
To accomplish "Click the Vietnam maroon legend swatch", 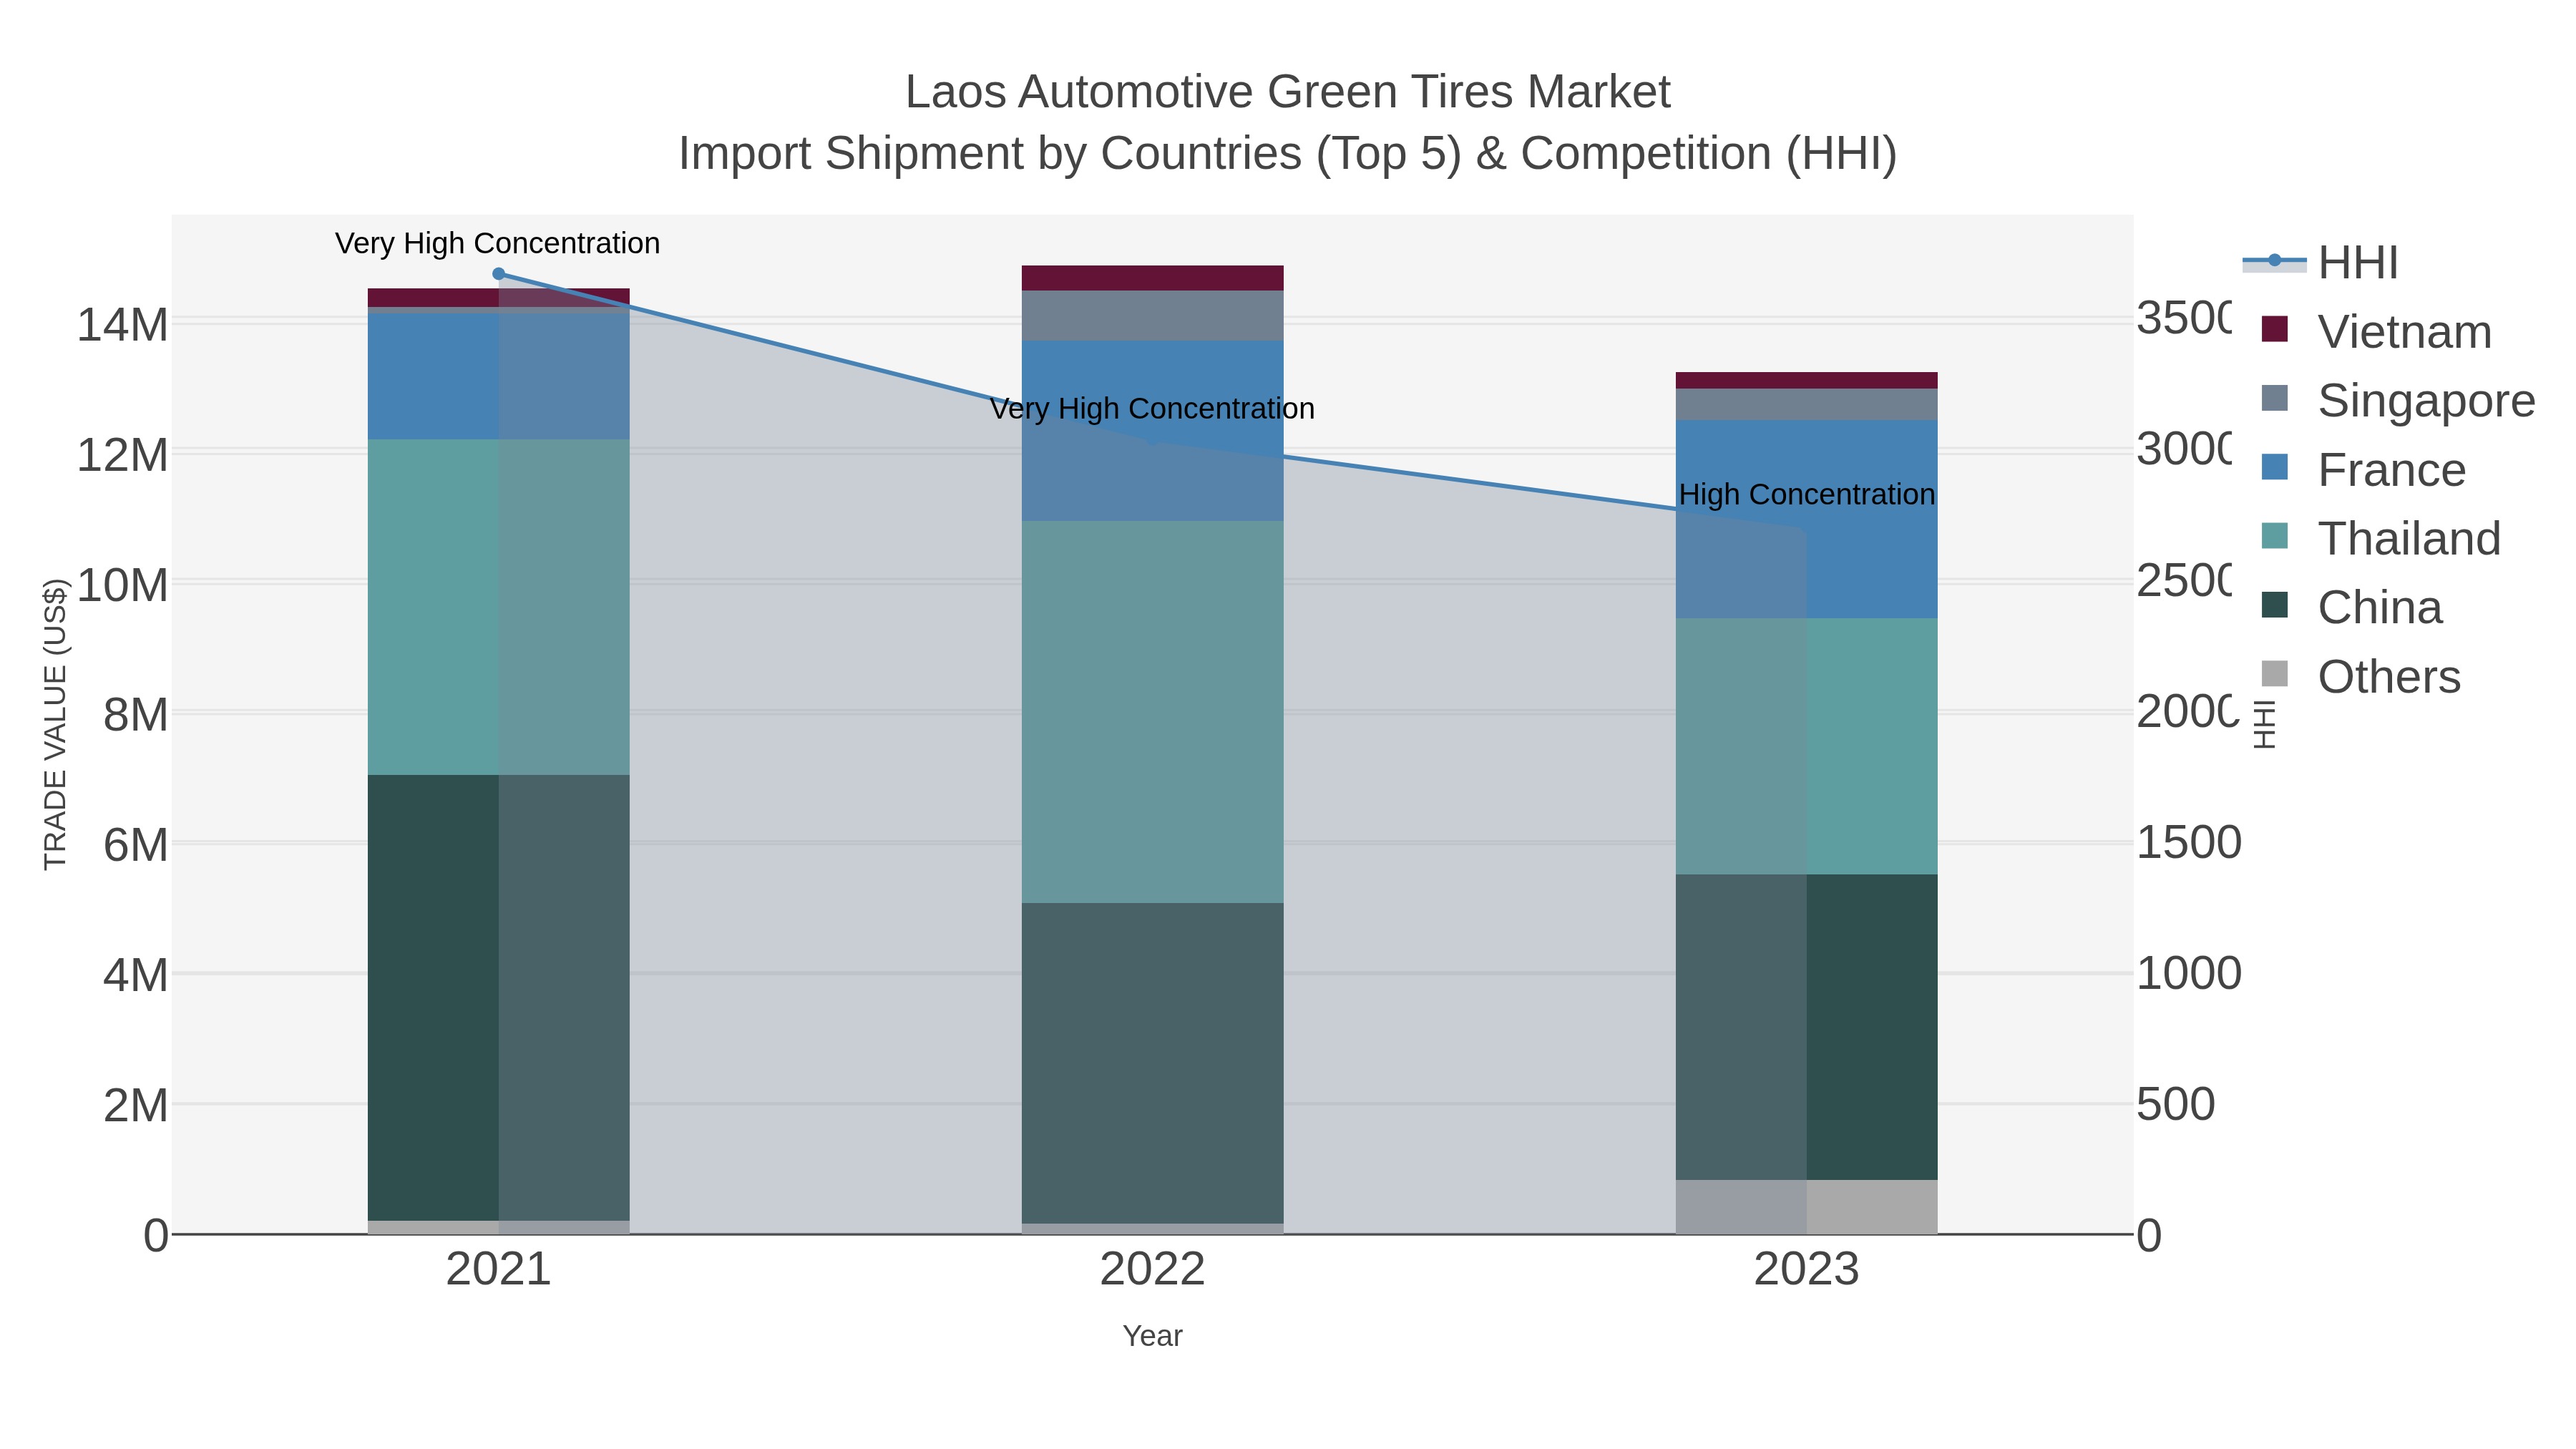I will click(2275, 330).
